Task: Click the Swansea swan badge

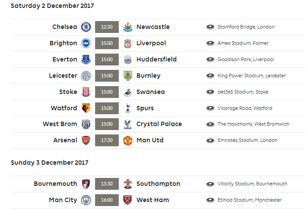Action: (x=128, y=92)
